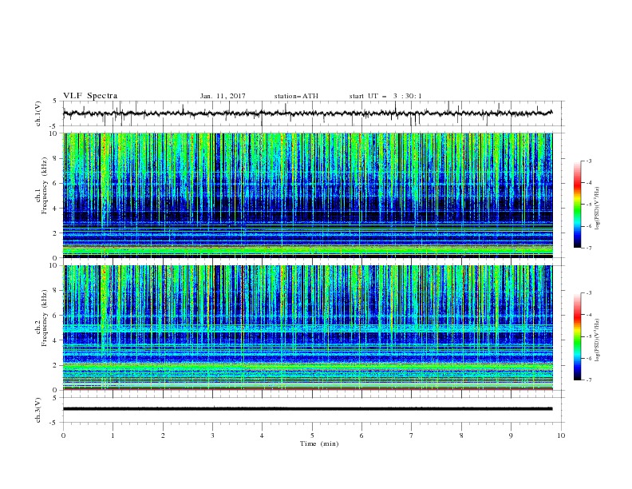Click the ch.1 voltage waveform trace
Screen dimensions: 632x489
[x=307, y=113]
